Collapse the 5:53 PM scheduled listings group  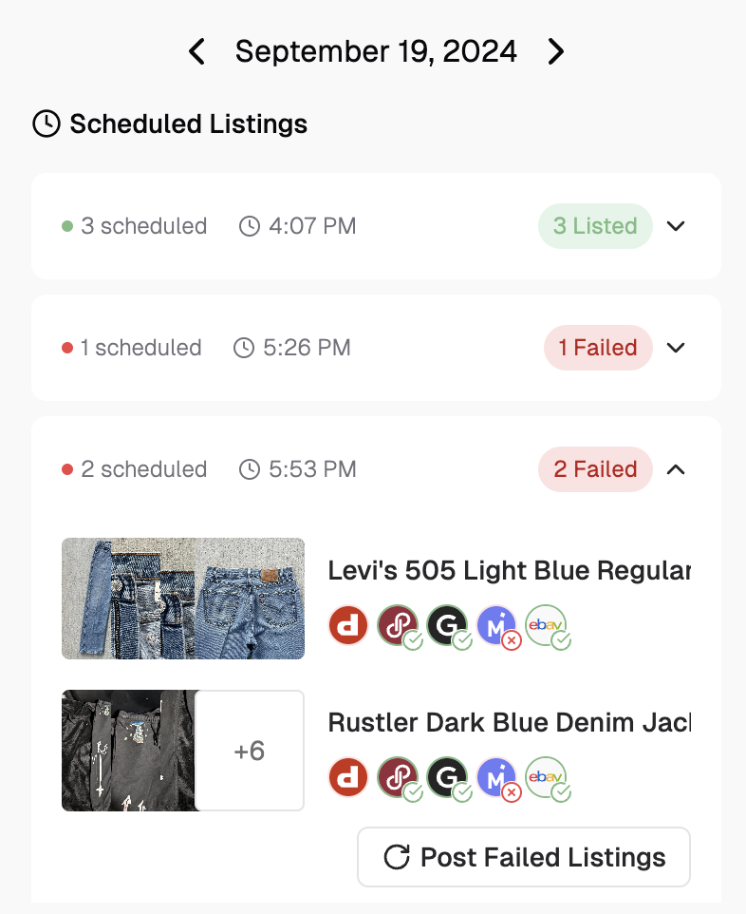coord(676,469)
